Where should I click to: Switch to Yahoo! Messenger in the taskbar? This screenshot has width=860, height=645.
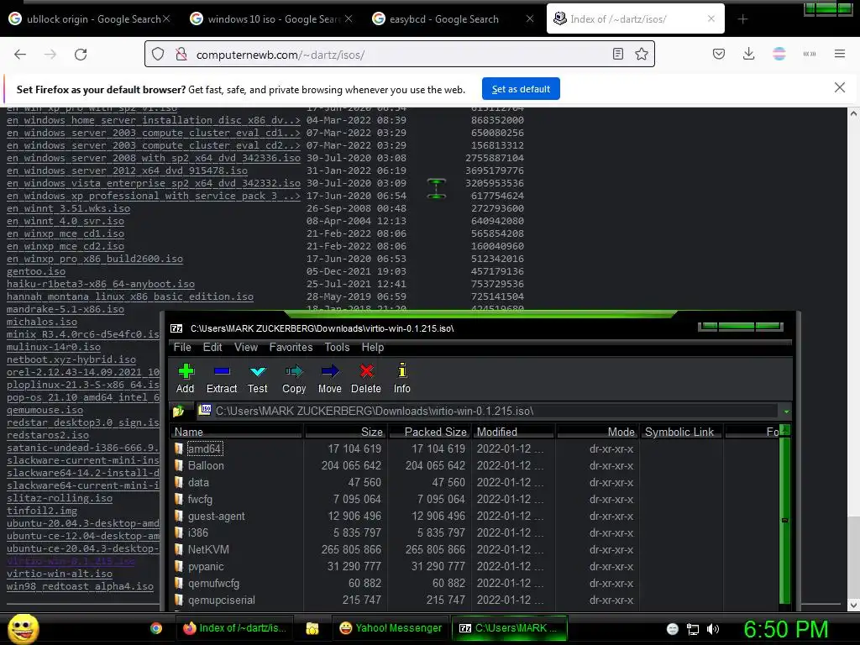pyautogui.click(x=391, y=628)
